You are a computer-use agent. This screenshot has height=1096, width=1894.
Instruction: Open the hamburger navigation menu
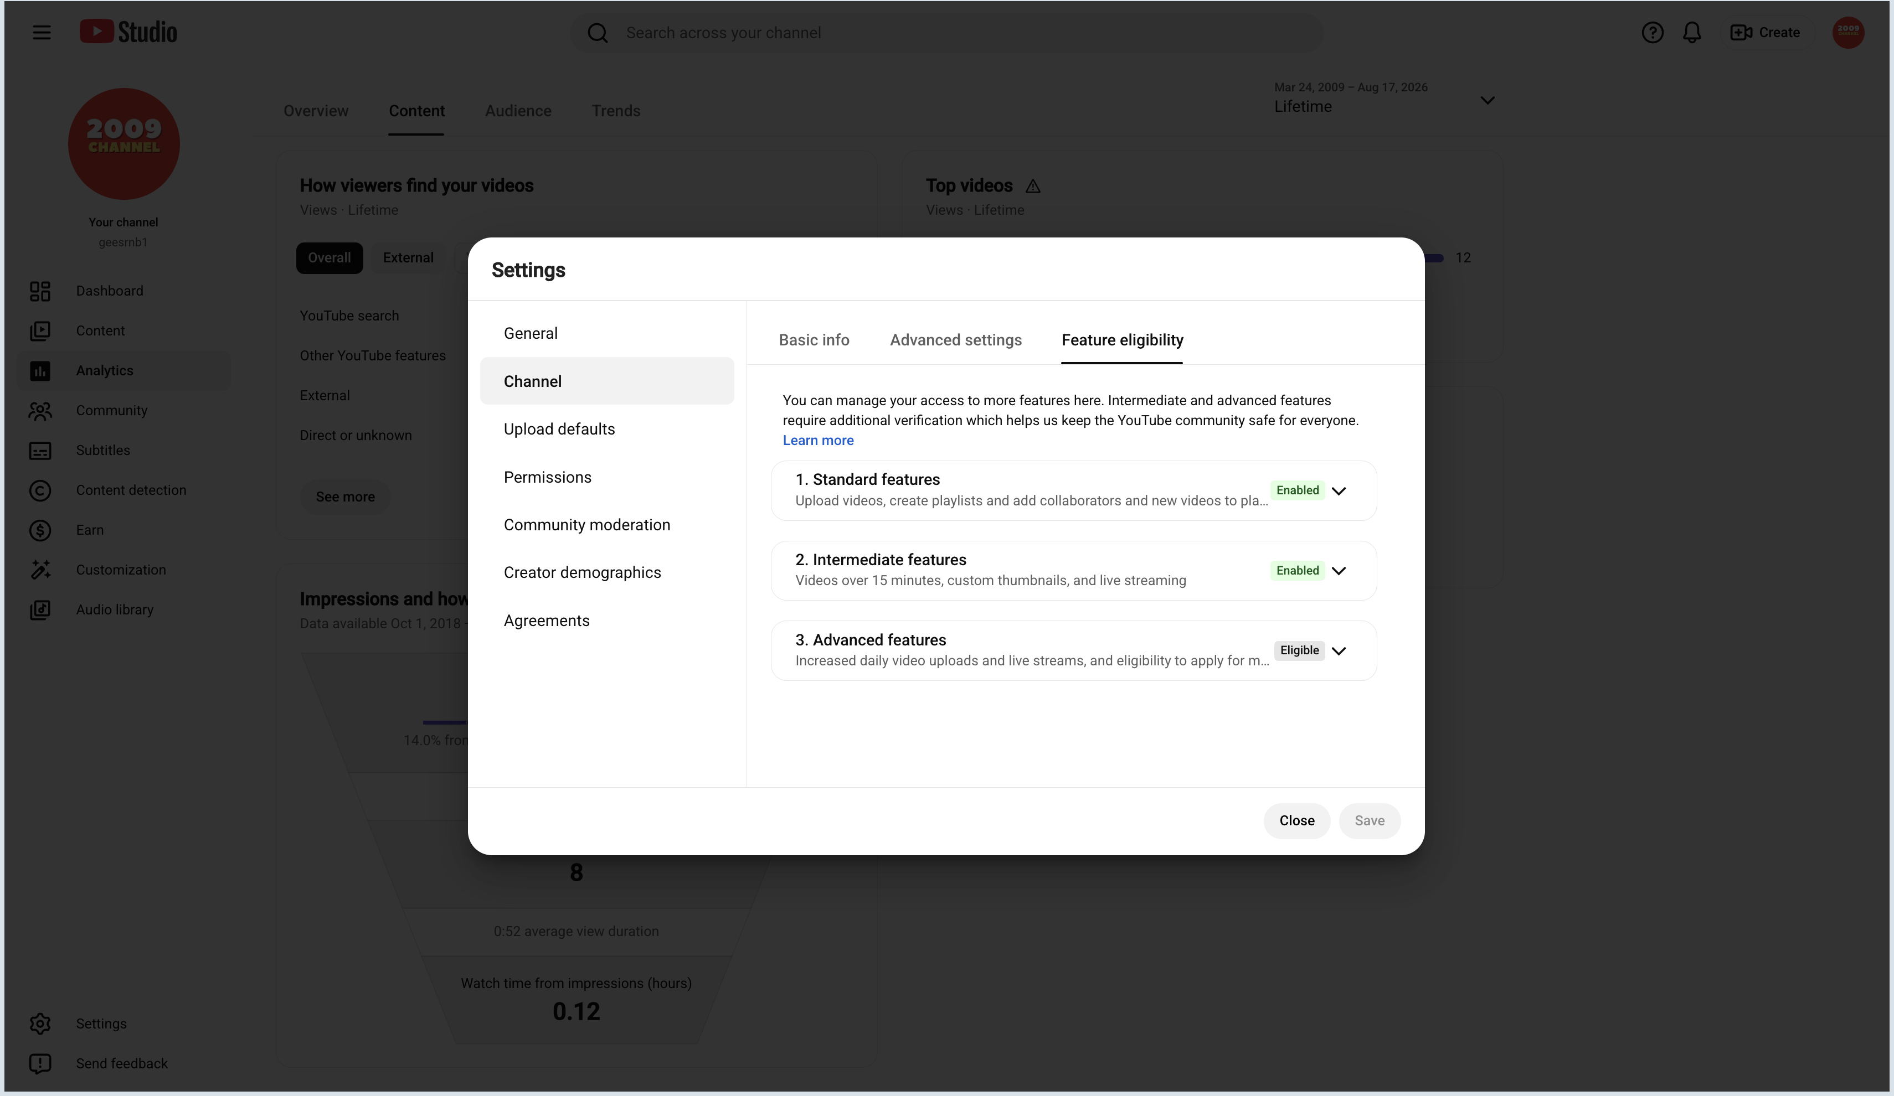[x=42, y=32]
